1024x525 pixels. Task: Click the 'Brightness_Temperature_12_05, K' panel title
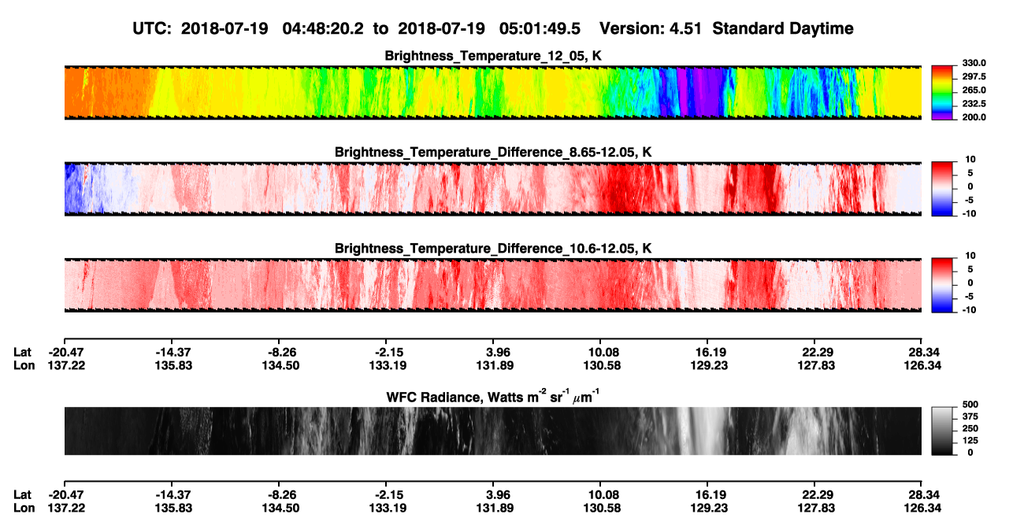coord(493,56)
